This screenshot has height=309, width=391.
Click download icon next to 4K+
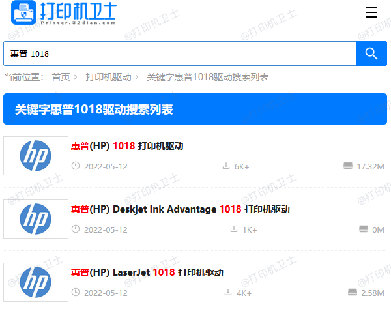[x=228, y=292]
